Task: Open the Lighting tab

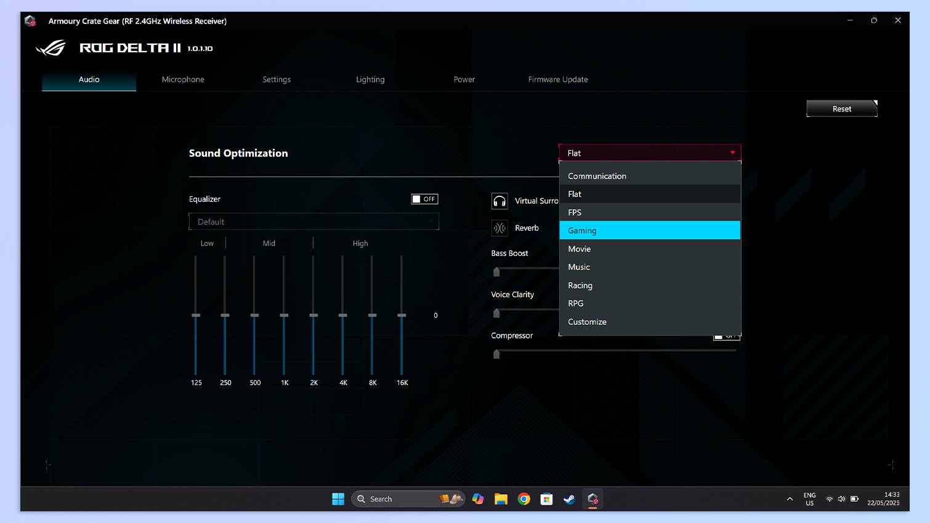Action: (x=370, y=79)
